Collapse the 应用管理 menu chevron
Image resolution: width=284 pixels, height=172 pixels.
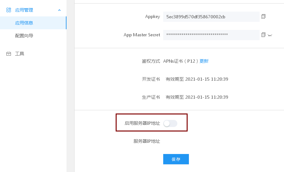coord(59,10)
